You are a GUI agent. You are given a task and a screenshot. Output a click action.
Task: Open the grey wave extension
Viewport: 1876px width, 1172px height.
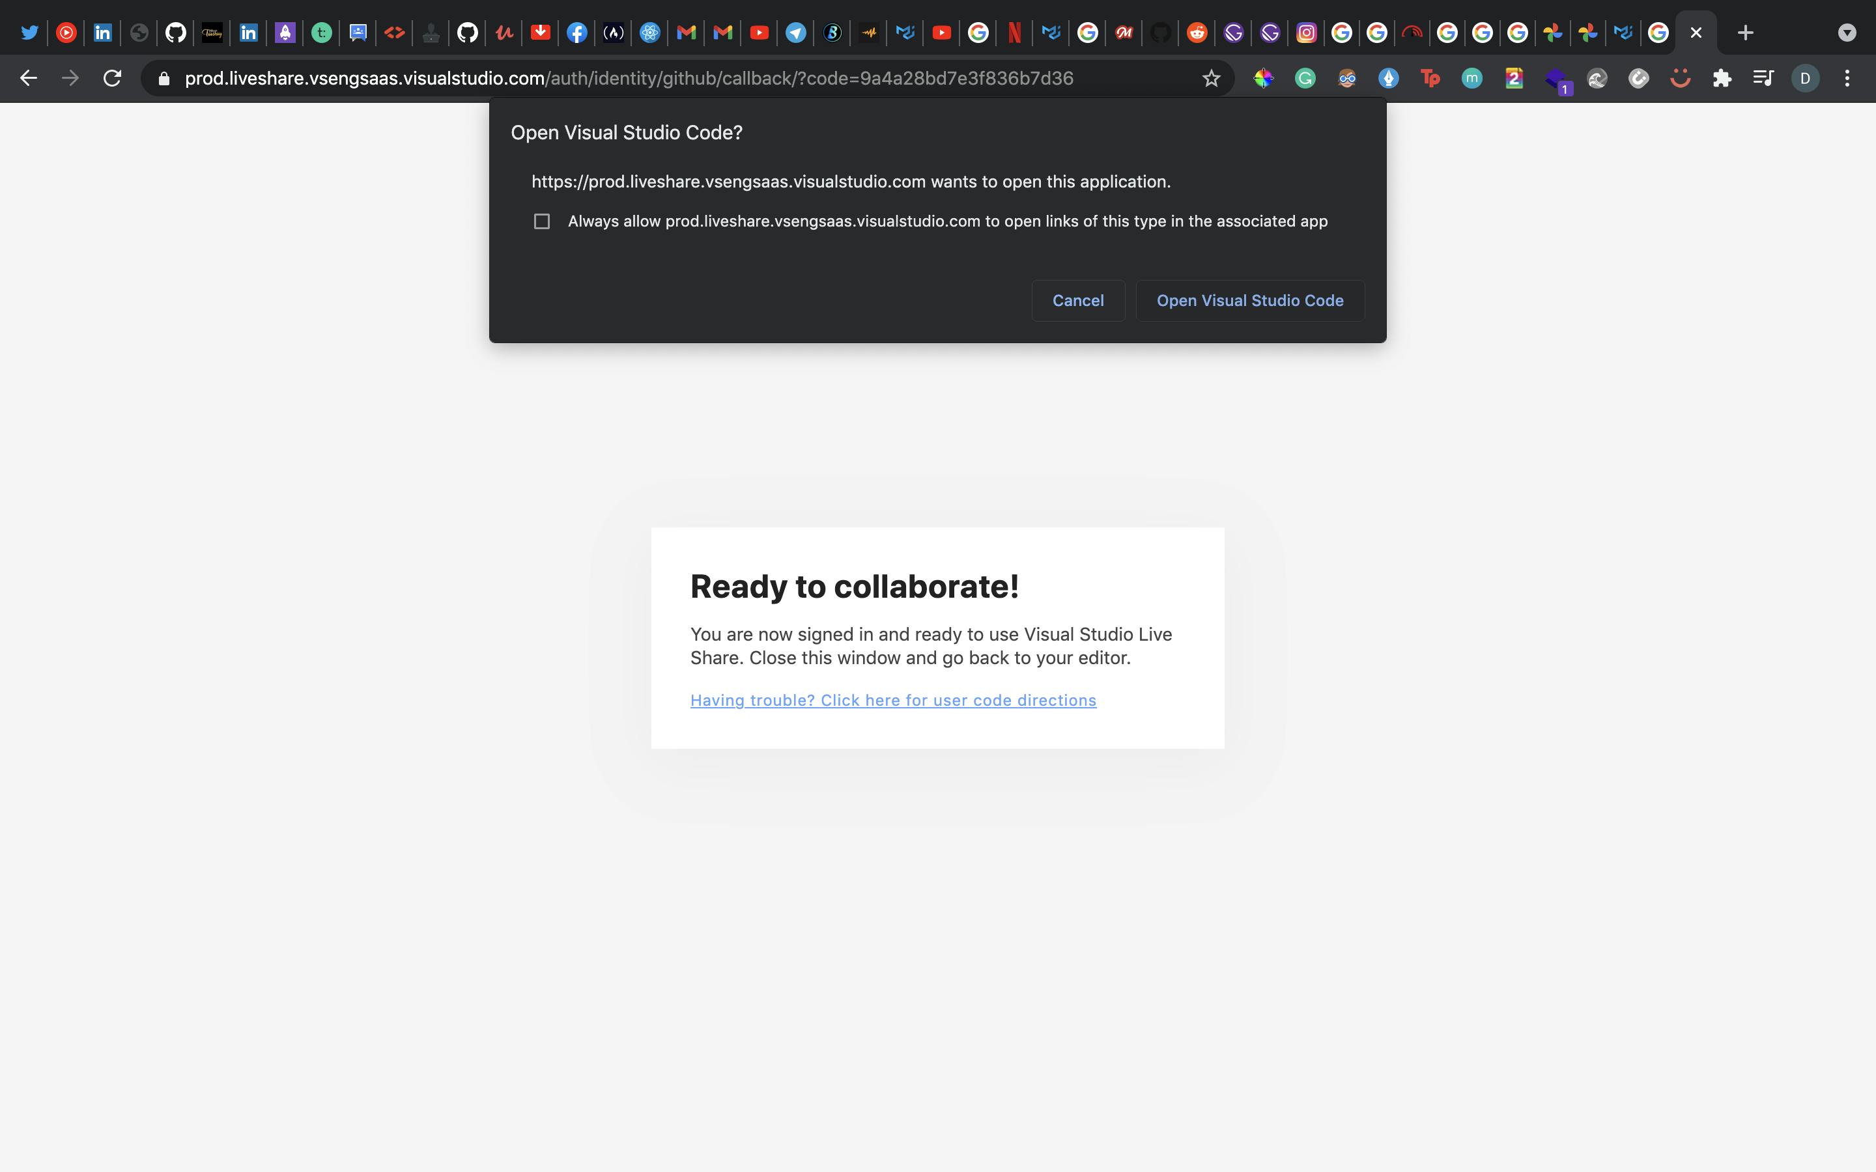pyautogui.click(x=1597, y=78)
